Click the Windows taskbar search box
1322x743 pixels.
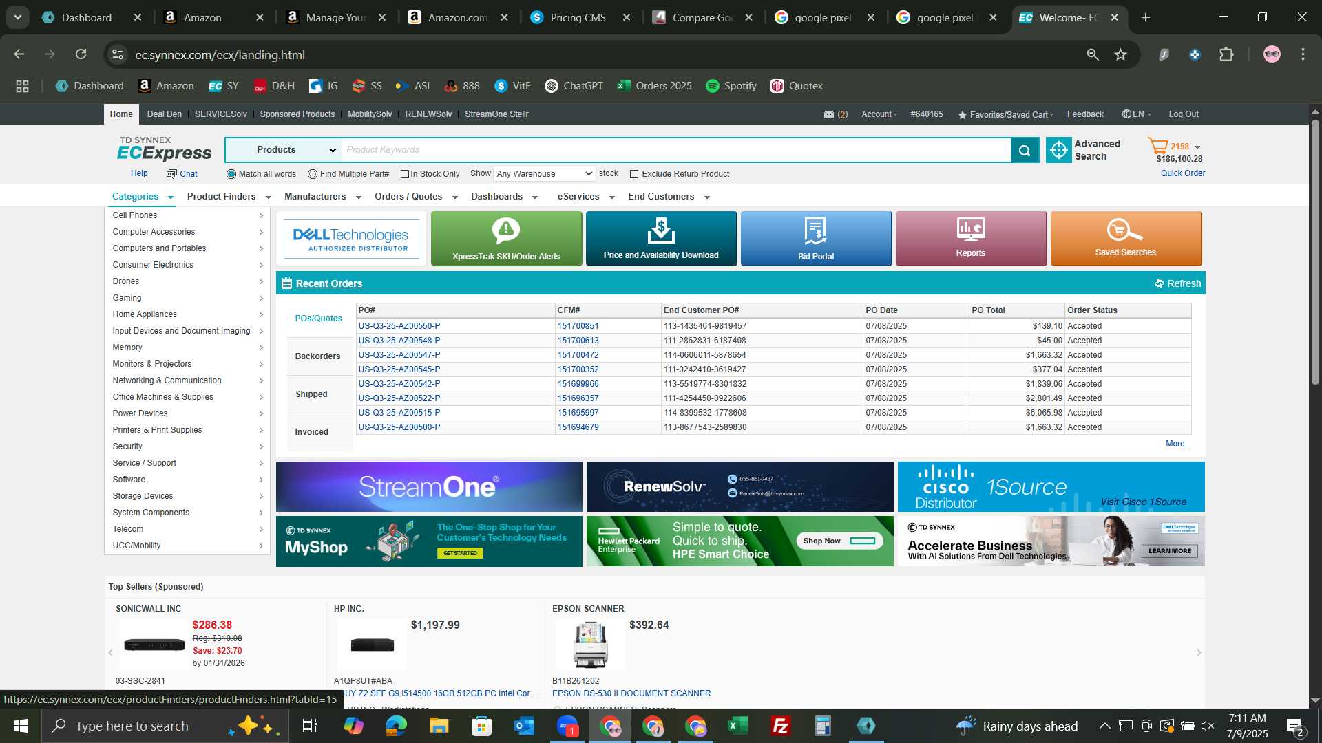165,726
